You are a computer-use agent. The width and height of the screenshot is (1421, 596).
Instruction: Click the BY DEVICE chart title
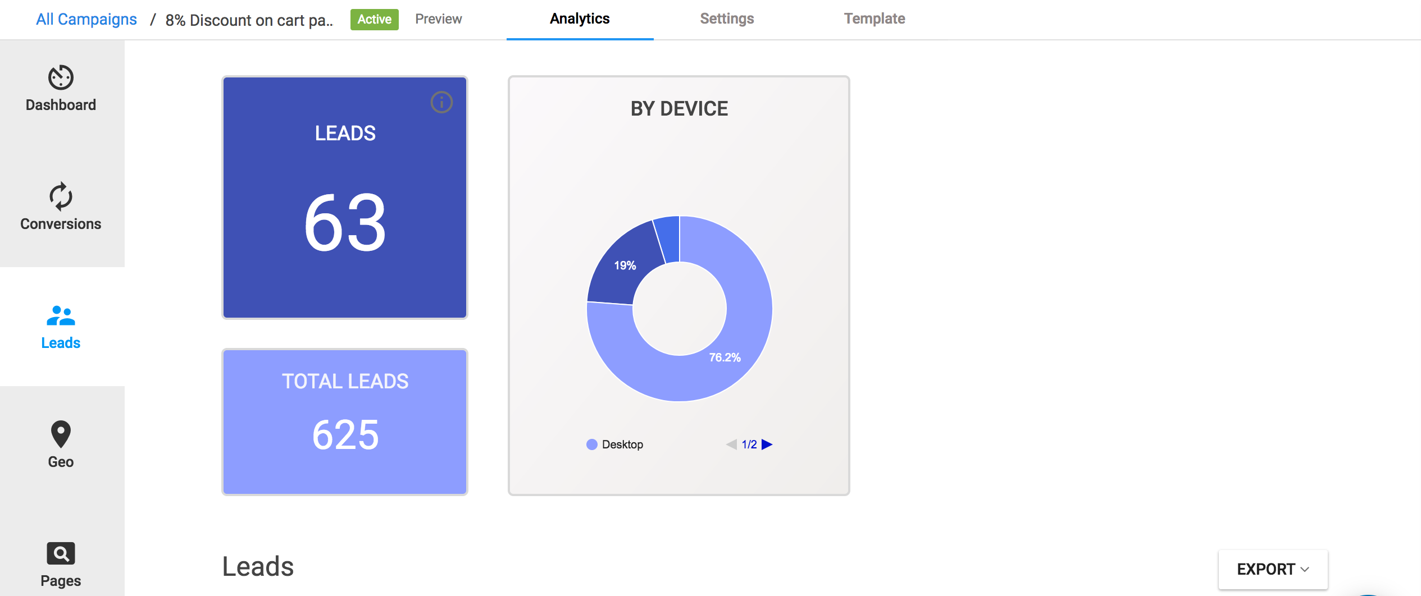(x=679, y=108)
